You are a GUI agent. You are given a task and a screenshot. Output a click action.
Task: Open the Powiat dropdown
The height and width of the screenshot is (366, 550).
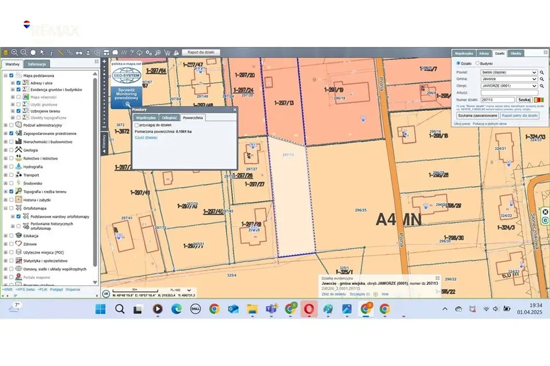point(509,73)
